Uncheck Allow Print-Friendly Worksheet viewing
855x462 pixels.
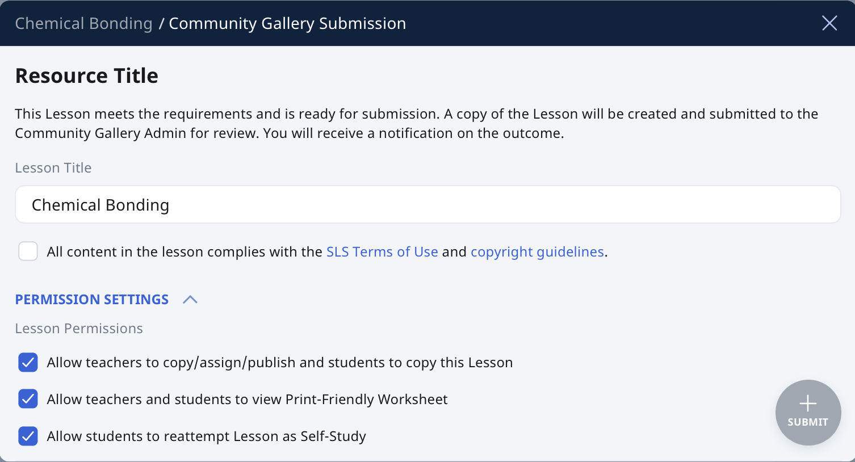pyautogui.click(x=28, y=399)
